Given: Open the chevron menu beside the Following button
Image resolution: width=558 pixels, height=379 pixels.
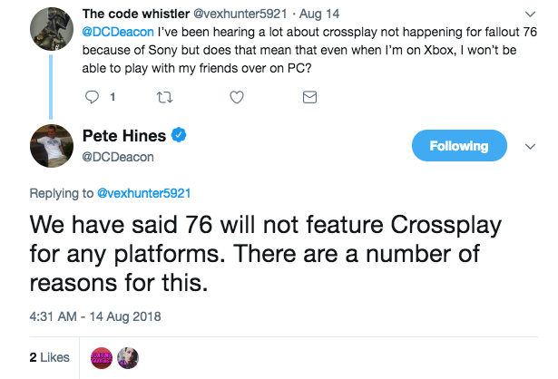Looking at the screenshot, I should (x=530, y=146).
